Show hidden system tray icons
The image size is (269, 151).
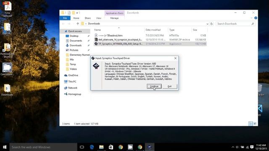[232, 147]
